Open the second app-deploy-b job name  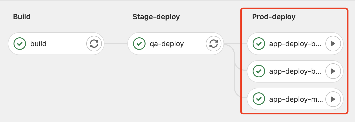point(295,71)
